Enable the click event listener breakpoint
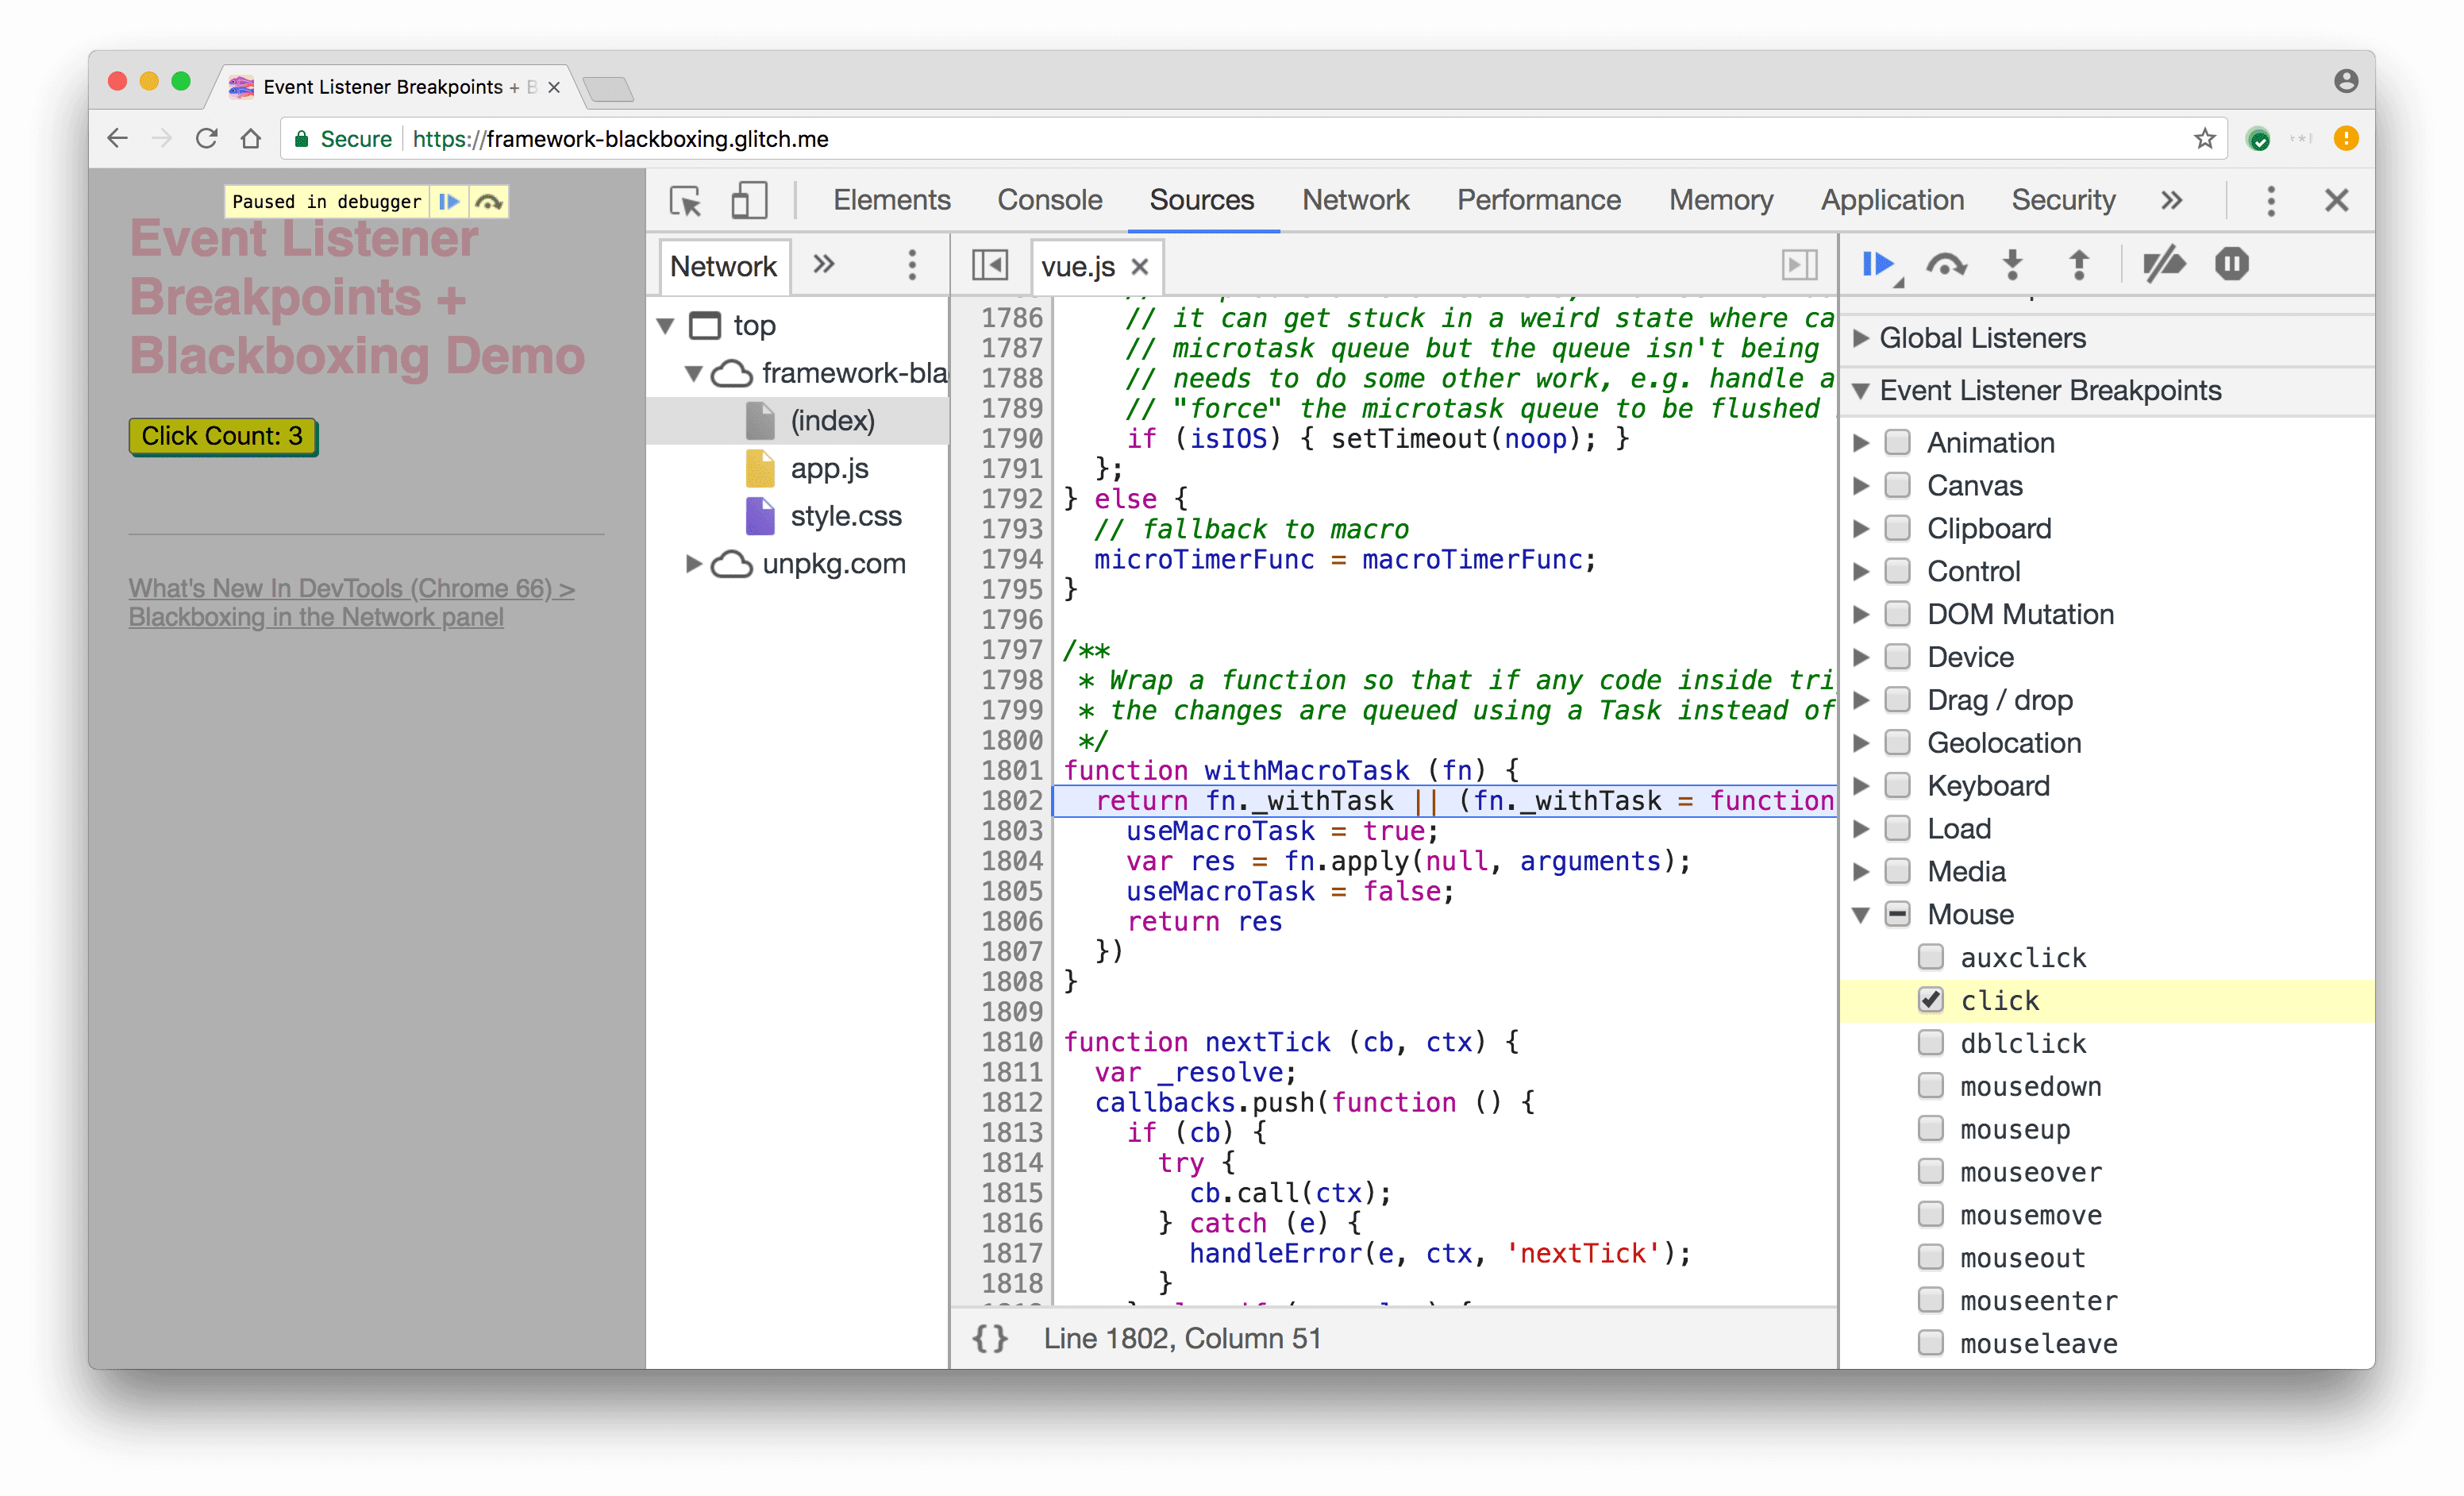The height and width of the screenshot is (1496, 2464). [x=1929, y=998]
